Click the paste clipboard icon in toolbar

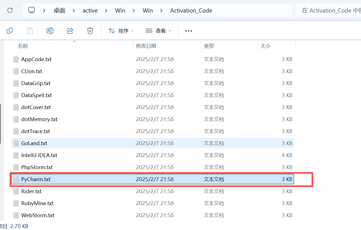[30, 30]
